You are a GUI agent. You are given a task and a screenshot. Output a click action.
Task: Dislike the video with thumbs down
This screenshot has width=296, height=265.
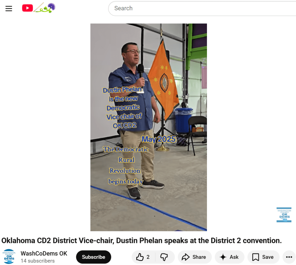tap(164, 257)
